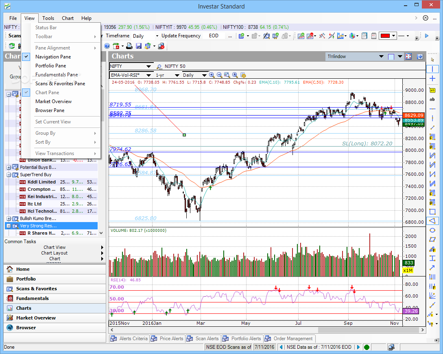The image size is (443, 354).
Task: Click the blue help question mark icon
Action: tap(107, 46)
